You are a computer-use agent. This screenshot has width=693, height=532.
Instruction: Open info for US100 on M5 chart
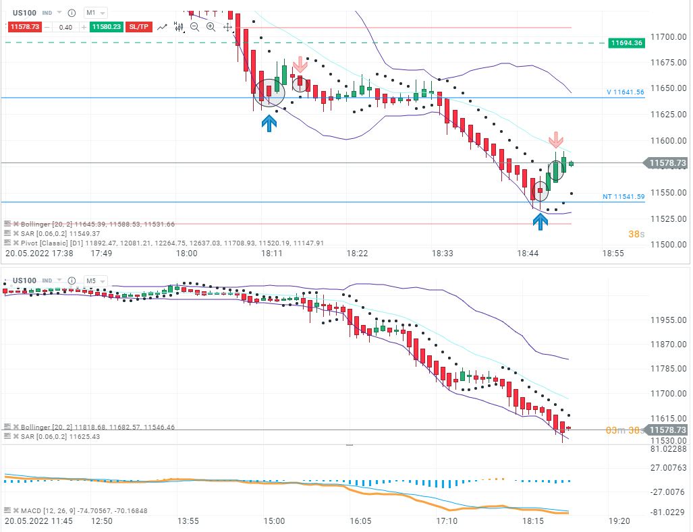click(x=72, y=280)
